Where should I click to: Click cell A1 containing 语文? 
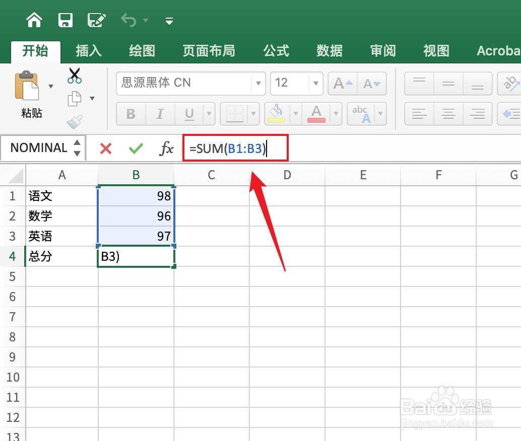pos(62,196)
